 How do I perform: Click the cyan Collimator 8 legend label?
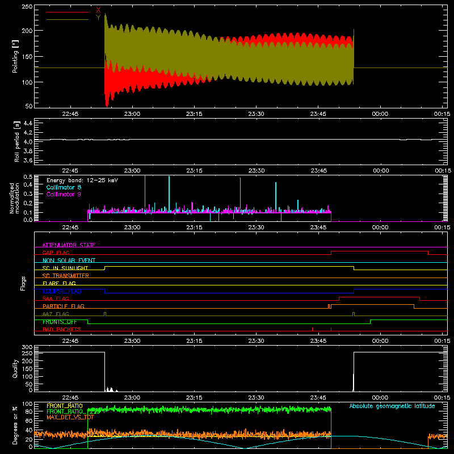coord(64,187)
